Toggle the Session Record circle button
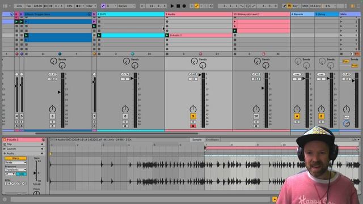The width and height of the screenshot is (363, 204). coord(211,6)
